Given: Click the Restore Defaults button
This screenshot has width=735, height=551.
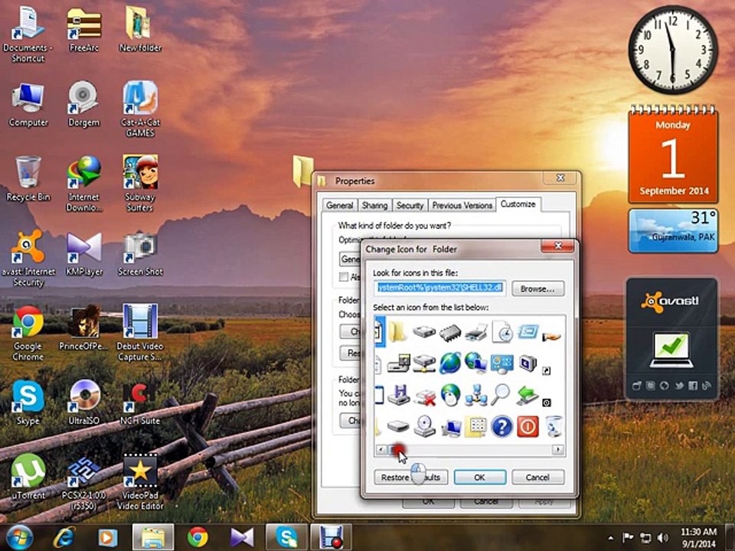Looking at the screenshot, I should tap(410, 477).
